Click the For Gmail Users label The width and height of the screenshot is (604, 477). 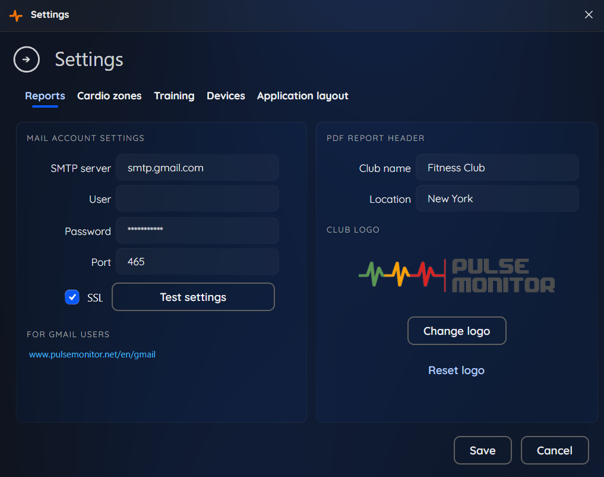click(68, 334)
